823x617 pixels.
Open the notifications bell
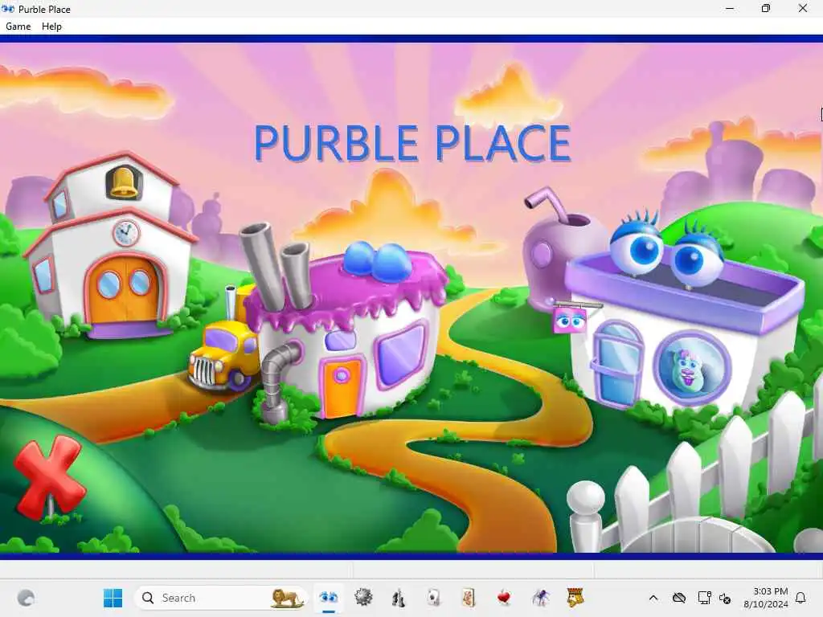(x=801, y=598)
